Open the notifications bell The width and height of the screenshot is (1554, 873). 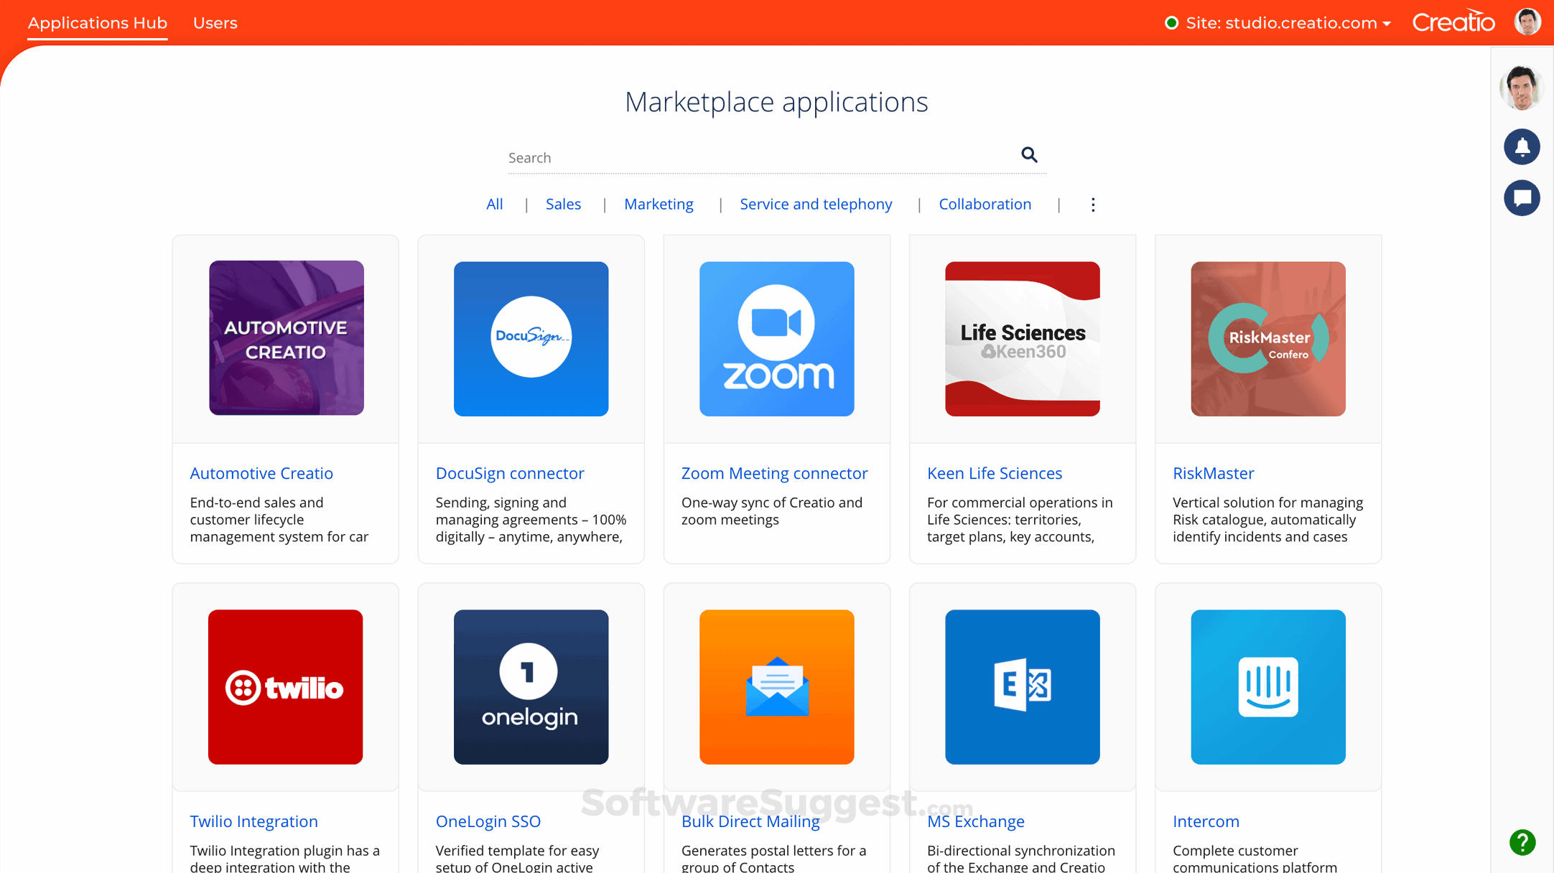coord(1522,146)
